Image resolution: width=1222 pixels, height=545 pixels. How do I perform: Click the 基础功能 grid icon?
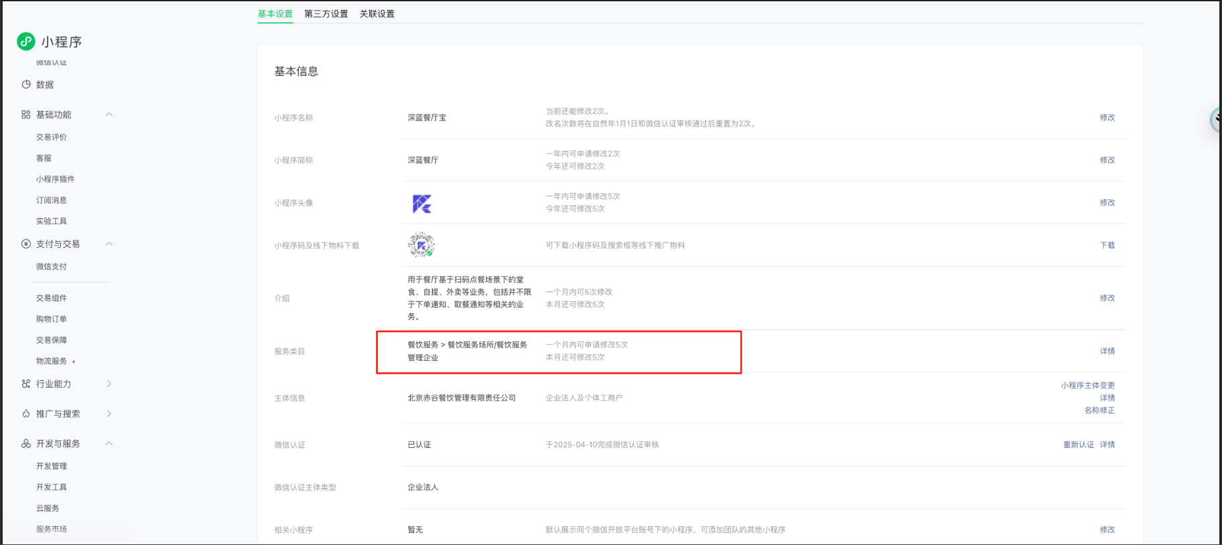pyautogui.click(x=26, y=114)
